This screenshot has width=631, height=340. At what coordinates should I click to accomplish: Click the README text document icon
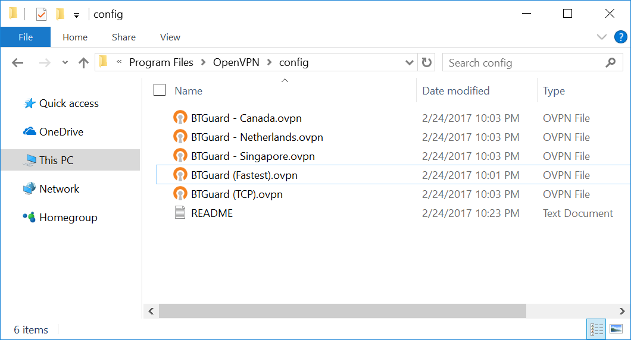pos(180,213)
